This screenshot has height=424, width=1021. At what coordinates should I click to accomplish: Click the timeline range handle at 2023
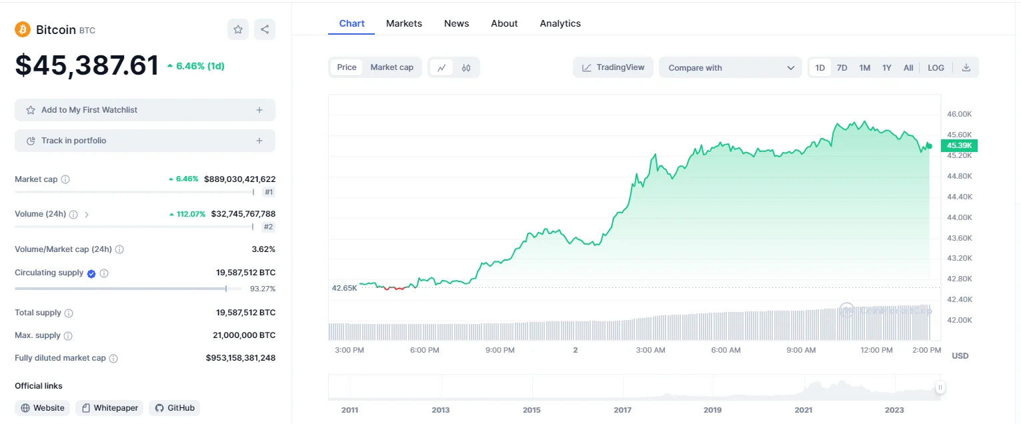[x=940, y=387]
